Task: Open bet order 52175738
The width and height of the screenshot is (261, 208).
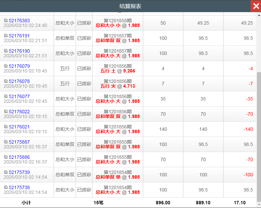Action: coord(19,187)
